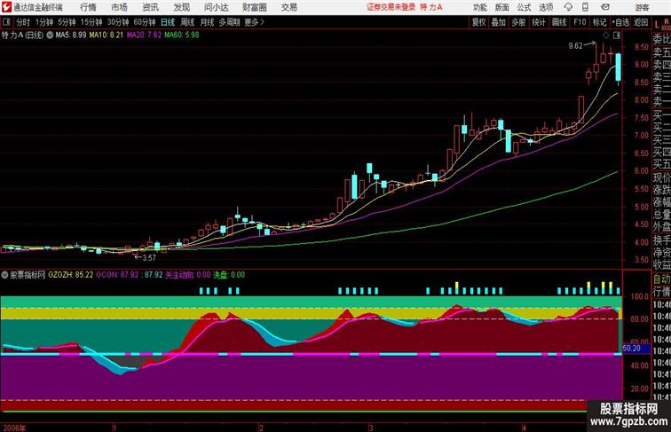Select the 月线 monthly period tab
This screenshot has height=432, width=671.
[207, 22]
